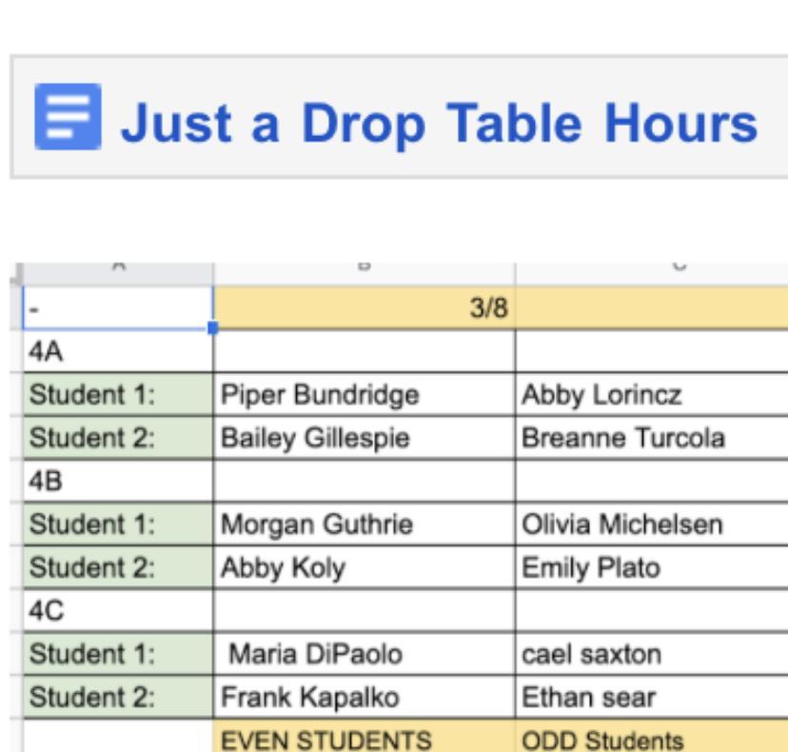Select the Maria DiPaolo cell
This screenshot has height=752, width=788.
tap(364, 654)
